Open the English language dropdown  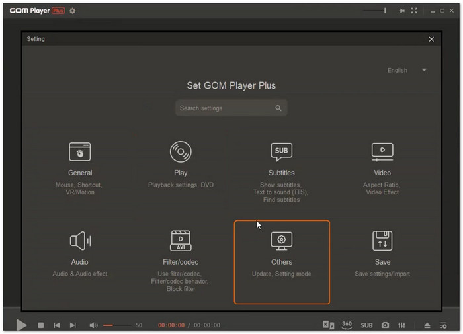[x=407, y=70]
